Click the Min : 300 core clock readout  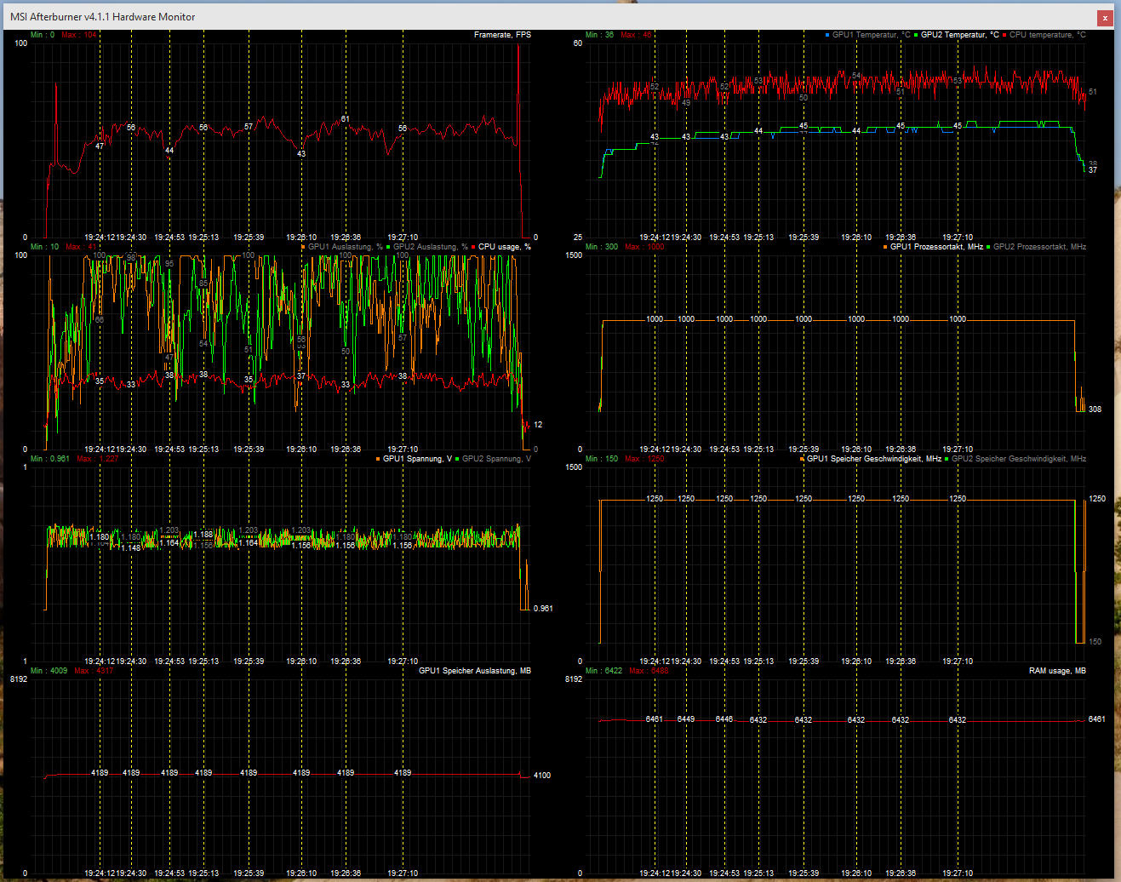[602, 247]
